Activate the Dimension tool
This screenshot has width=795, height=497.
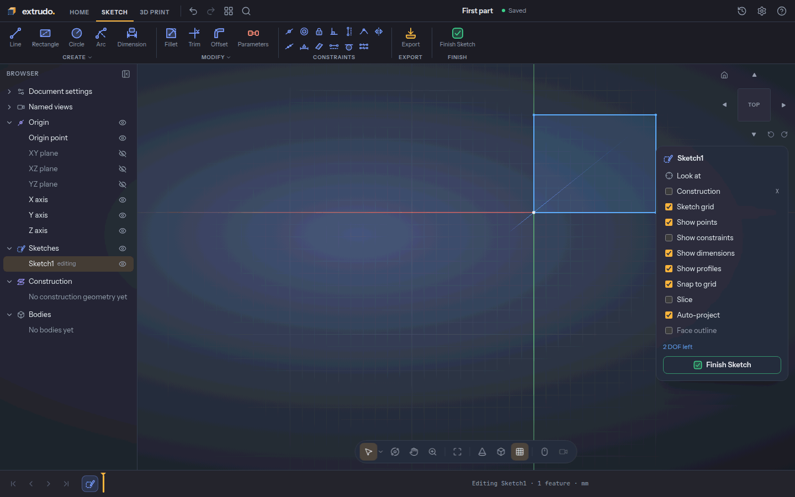pyautogui.click(x=132, y=38)
